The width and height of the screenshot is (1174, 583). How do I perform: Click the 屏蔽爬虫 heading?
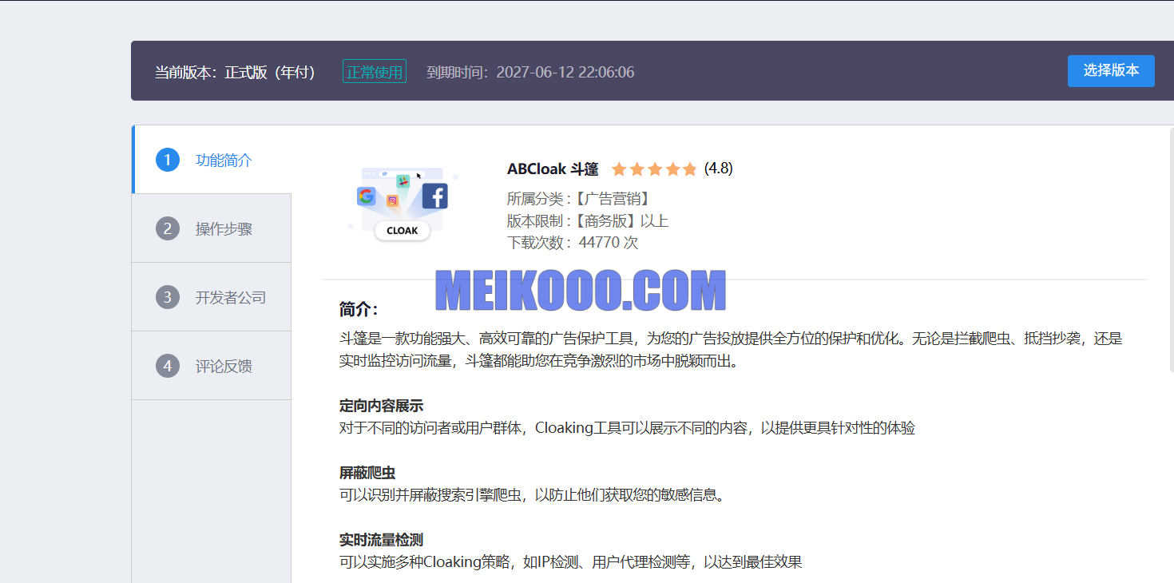pyautogui.click(x=367, y=473)
